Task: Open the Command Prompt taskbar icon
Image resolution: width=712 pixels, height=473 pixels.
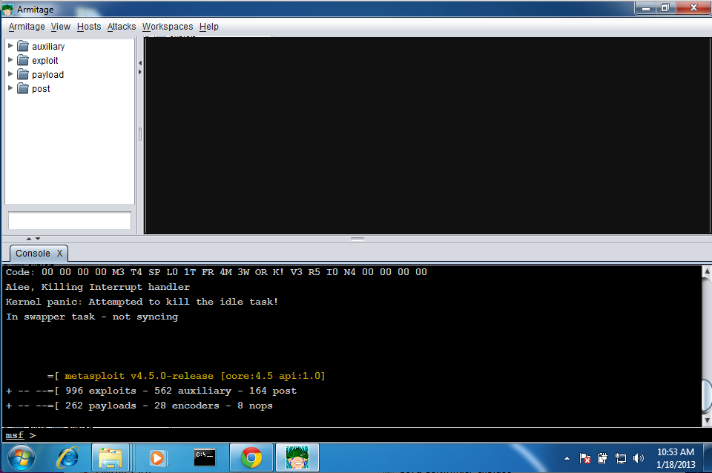Action: 205,457
